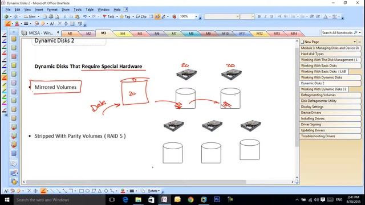The image size is (365, 205).
Task: Select the highlighted pen tool in the bottom toolbar
Action: click(43, 191)
